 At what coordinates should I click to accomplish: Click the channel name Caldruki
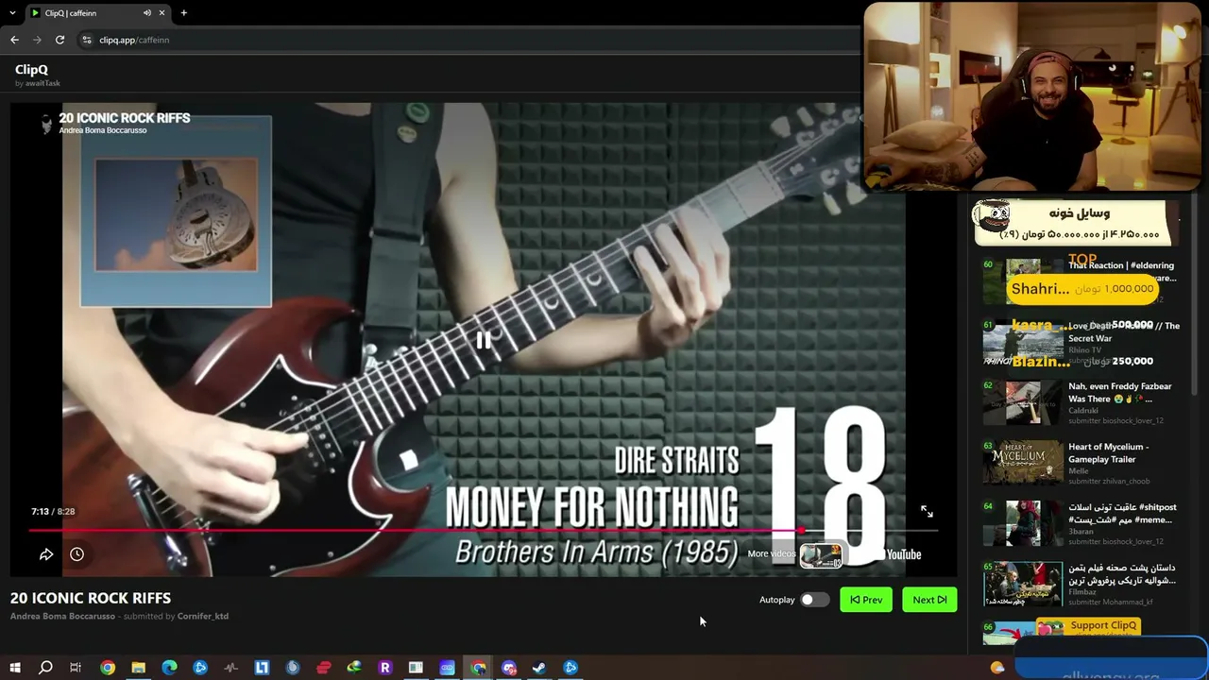1085,411
